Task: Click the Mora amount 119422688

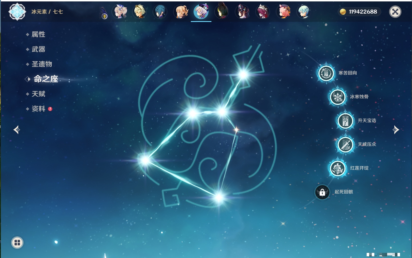Action: 363,12
